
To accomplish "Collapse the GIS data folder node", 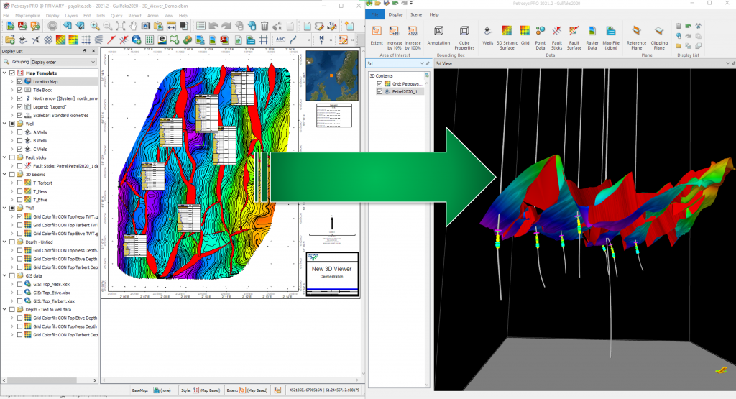I will pyautogui.click(x=5, y=275).
